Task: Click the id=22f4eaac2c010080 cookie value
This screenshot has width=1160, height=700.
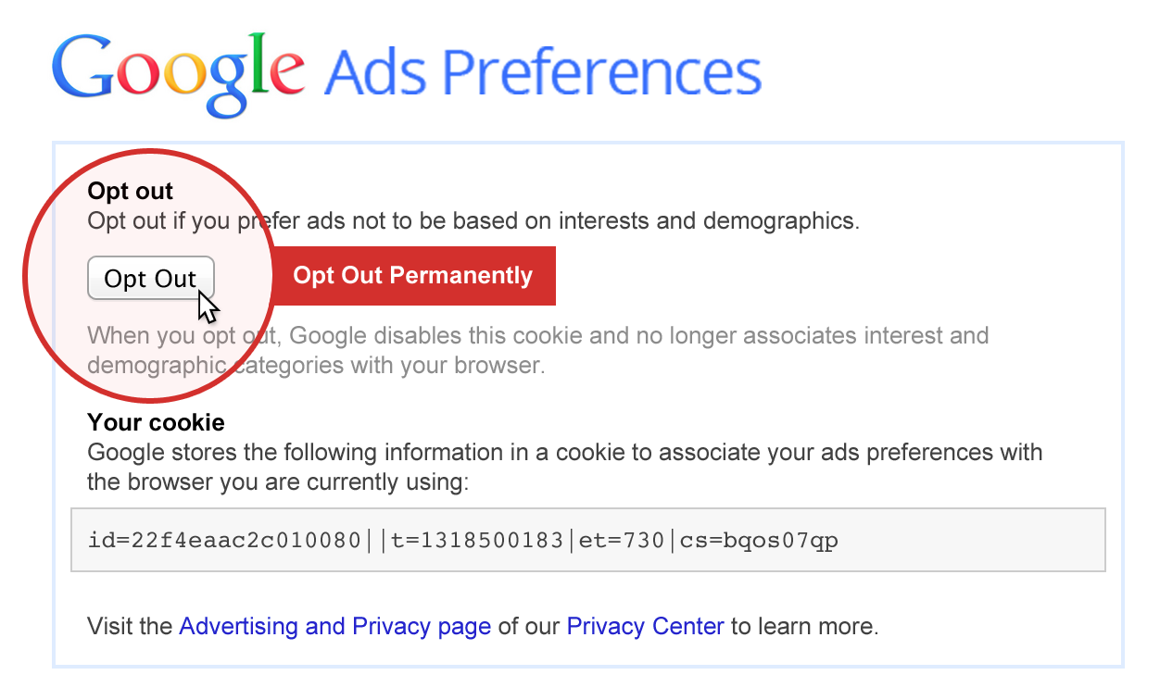Action: [x=224, y=540]
